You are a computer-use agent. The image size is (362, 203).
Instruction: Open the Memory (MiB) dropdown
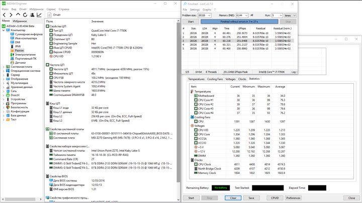pos(246,16)
